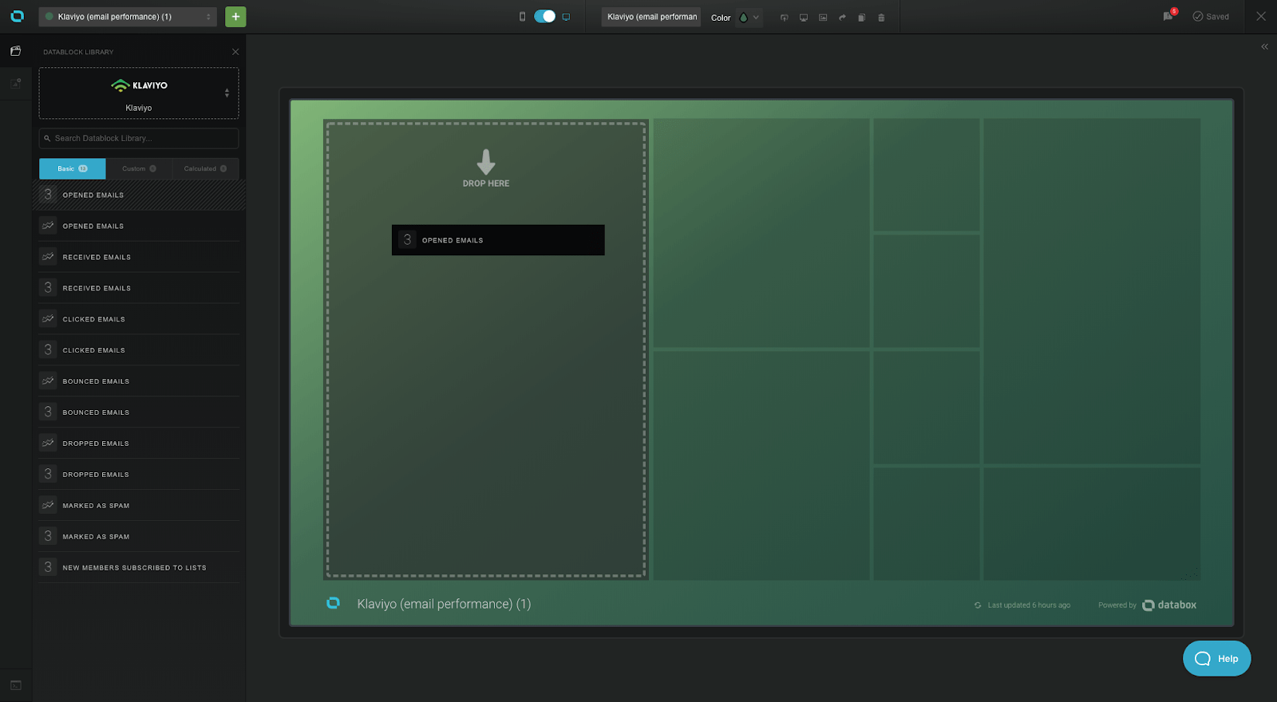
Task: Click the trash delete icon in toolbar
Action: [881, 18]
